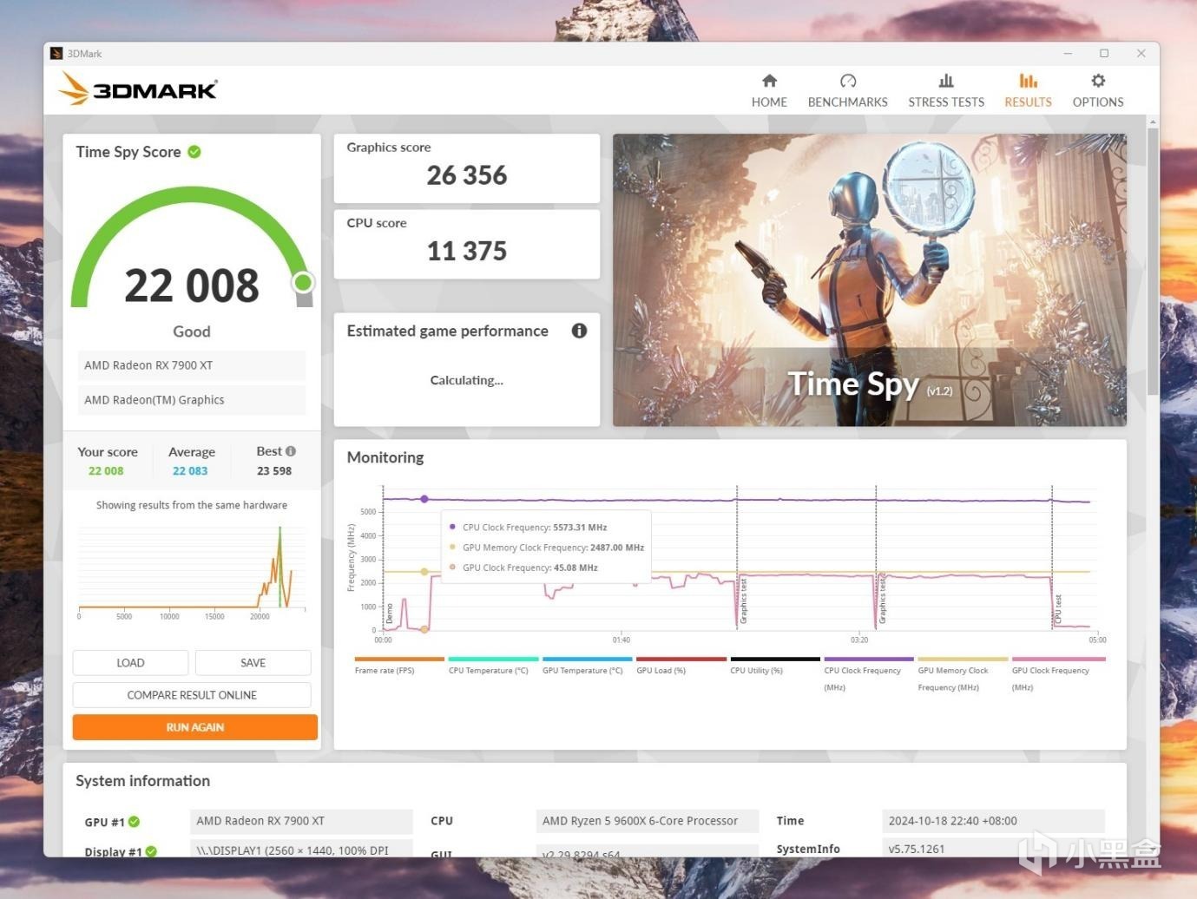1197x899 pixels.
Task: Select the RESULTS tab label
Action: (x=1029, y=102)
